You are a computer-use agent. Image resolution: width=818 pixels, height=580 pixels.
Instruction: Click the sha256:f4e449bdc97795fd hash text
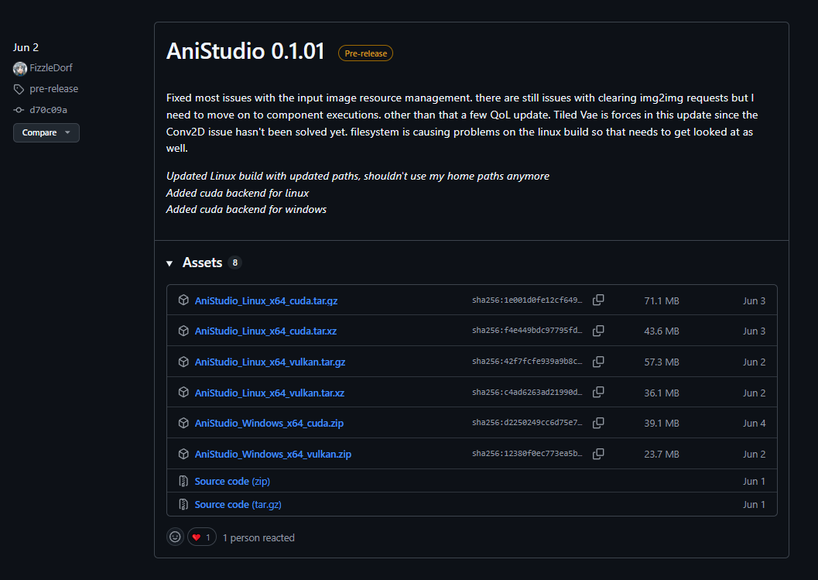(x=527, y=331)
